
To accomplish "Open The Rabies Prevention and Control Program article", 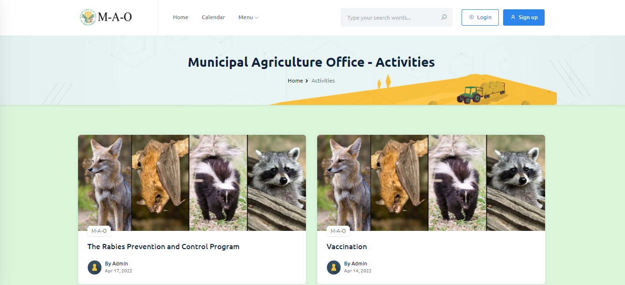I will point(163,246).
